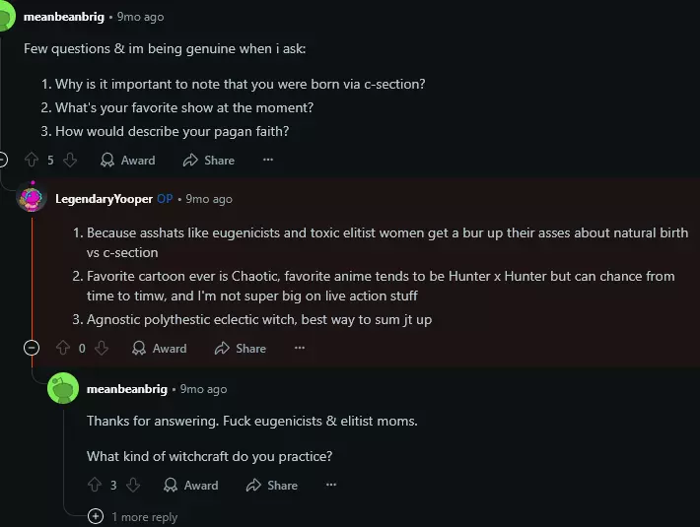This screenshot has width=700, height=527.
Task: Share meanbeanbrig's top comment
Action: point(209,160)
